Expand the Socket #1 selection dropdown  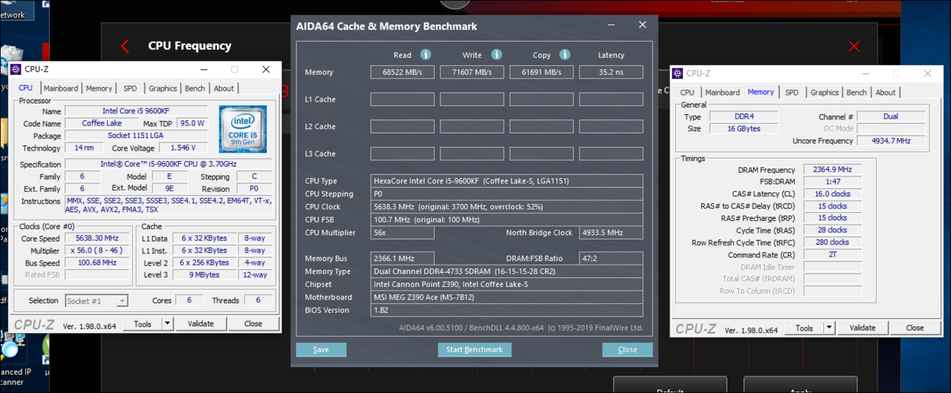click(122, 301)
